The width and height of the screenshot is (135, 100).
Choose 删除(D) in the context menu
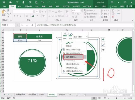click(74, 46)
